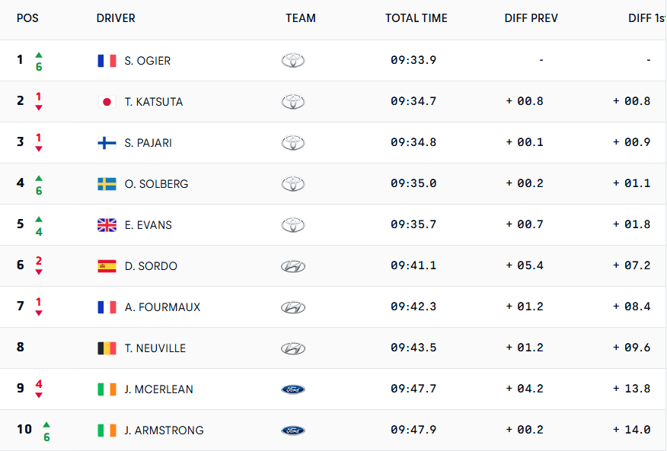Click the DIFF PREV column header
667x451 pixels.
531,18
